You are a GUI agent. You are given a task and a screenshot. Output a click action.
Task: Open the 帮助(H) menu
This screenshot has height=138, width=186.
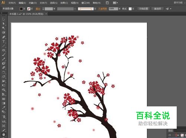[x=97, y=3]
